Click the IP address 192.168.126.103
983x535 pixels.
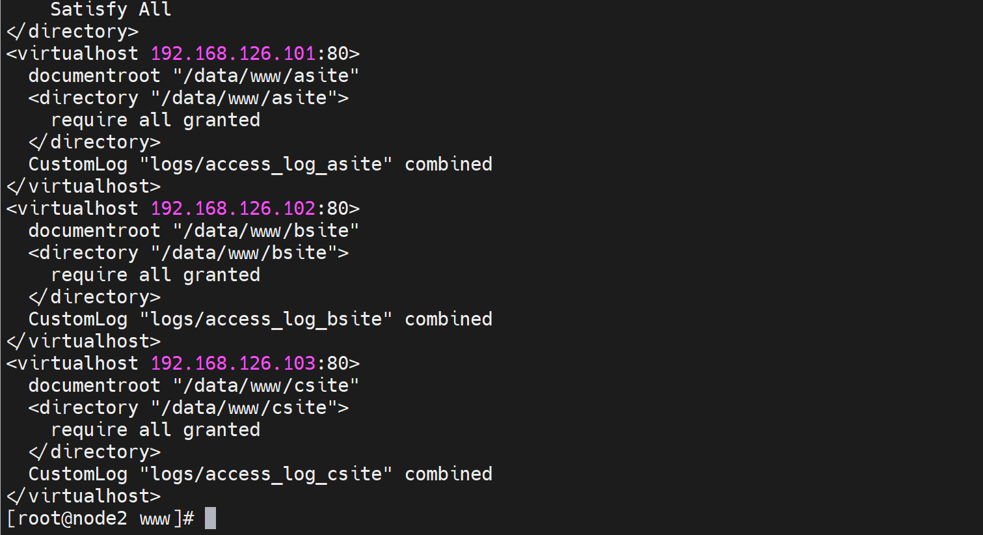[x=233, y=363]
